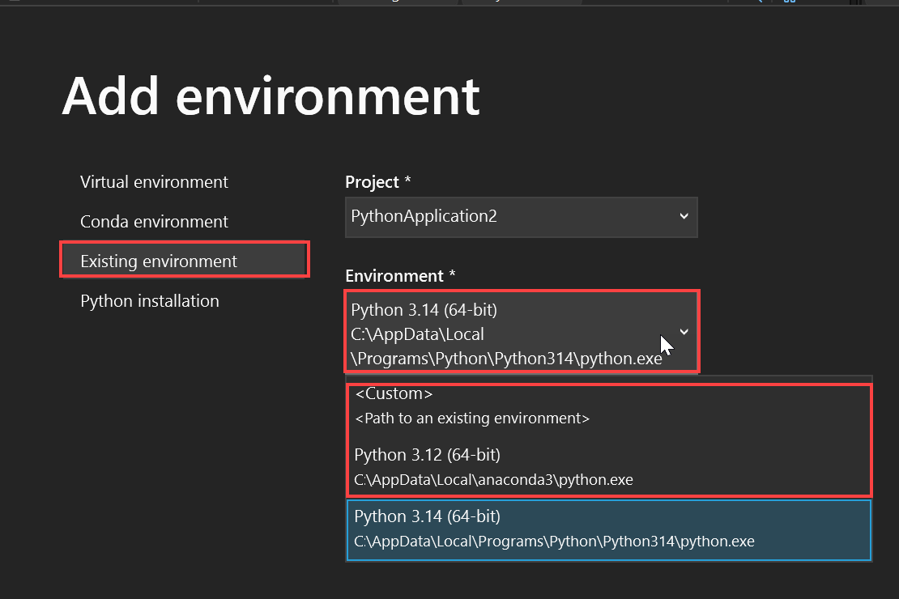
Task: Click the Project field dropdown arrow
Action: [x=683, y=217]
